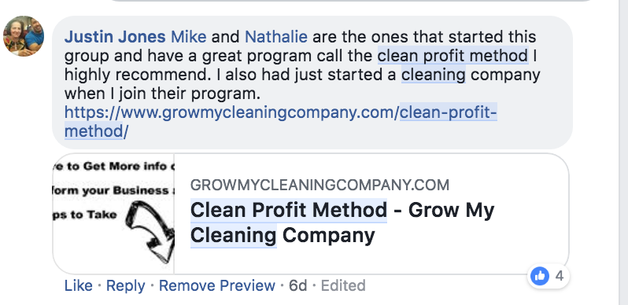The image size is (628, 305).
Task: Click the blue thumbs-up reaction icon
Action: point(540,276)
